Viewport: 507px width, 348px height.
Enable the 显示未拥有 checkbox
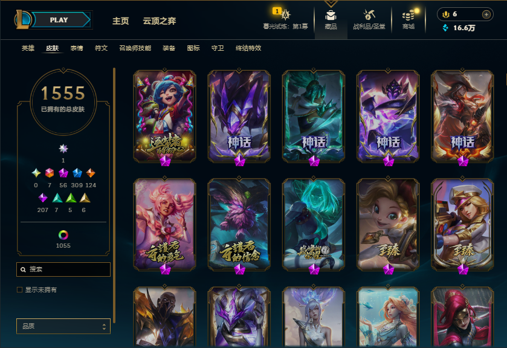point(20,290)
